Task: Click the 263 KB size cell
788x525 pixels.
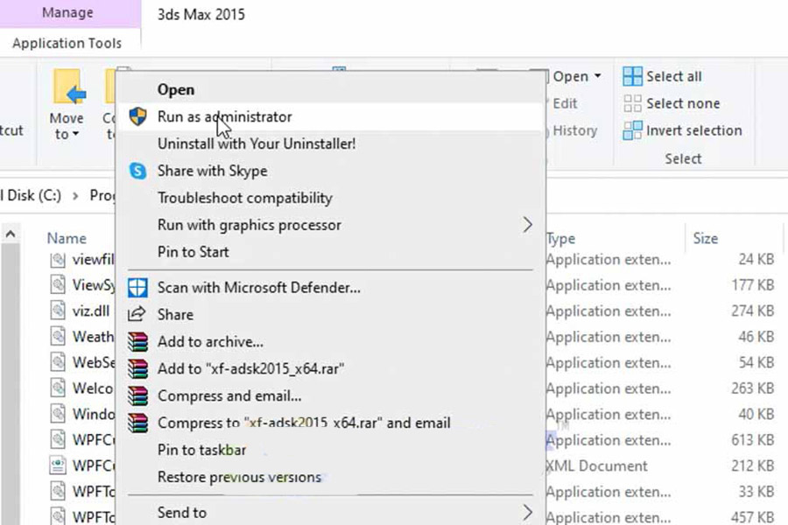Action: pos(752,388)
